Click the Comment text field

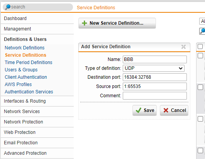(x=155, y=96)
